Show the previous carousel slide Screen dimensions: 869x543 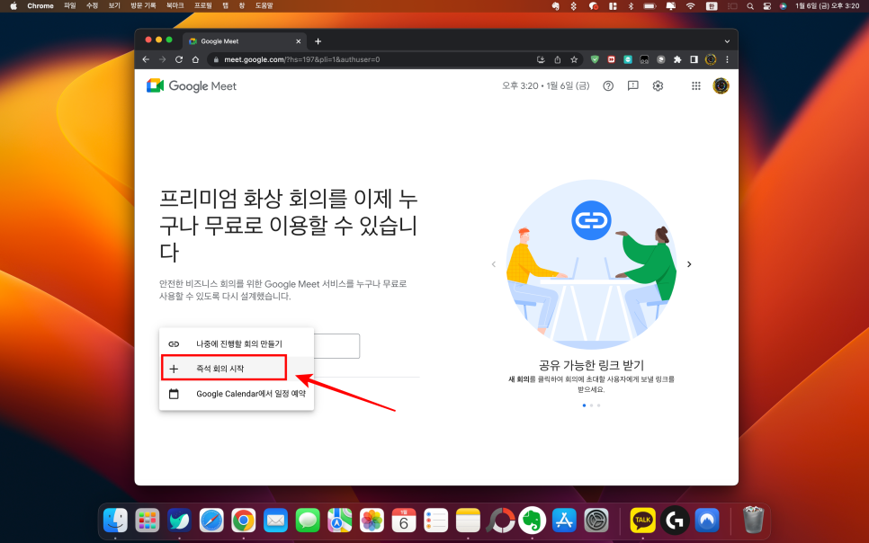(494, 264)
